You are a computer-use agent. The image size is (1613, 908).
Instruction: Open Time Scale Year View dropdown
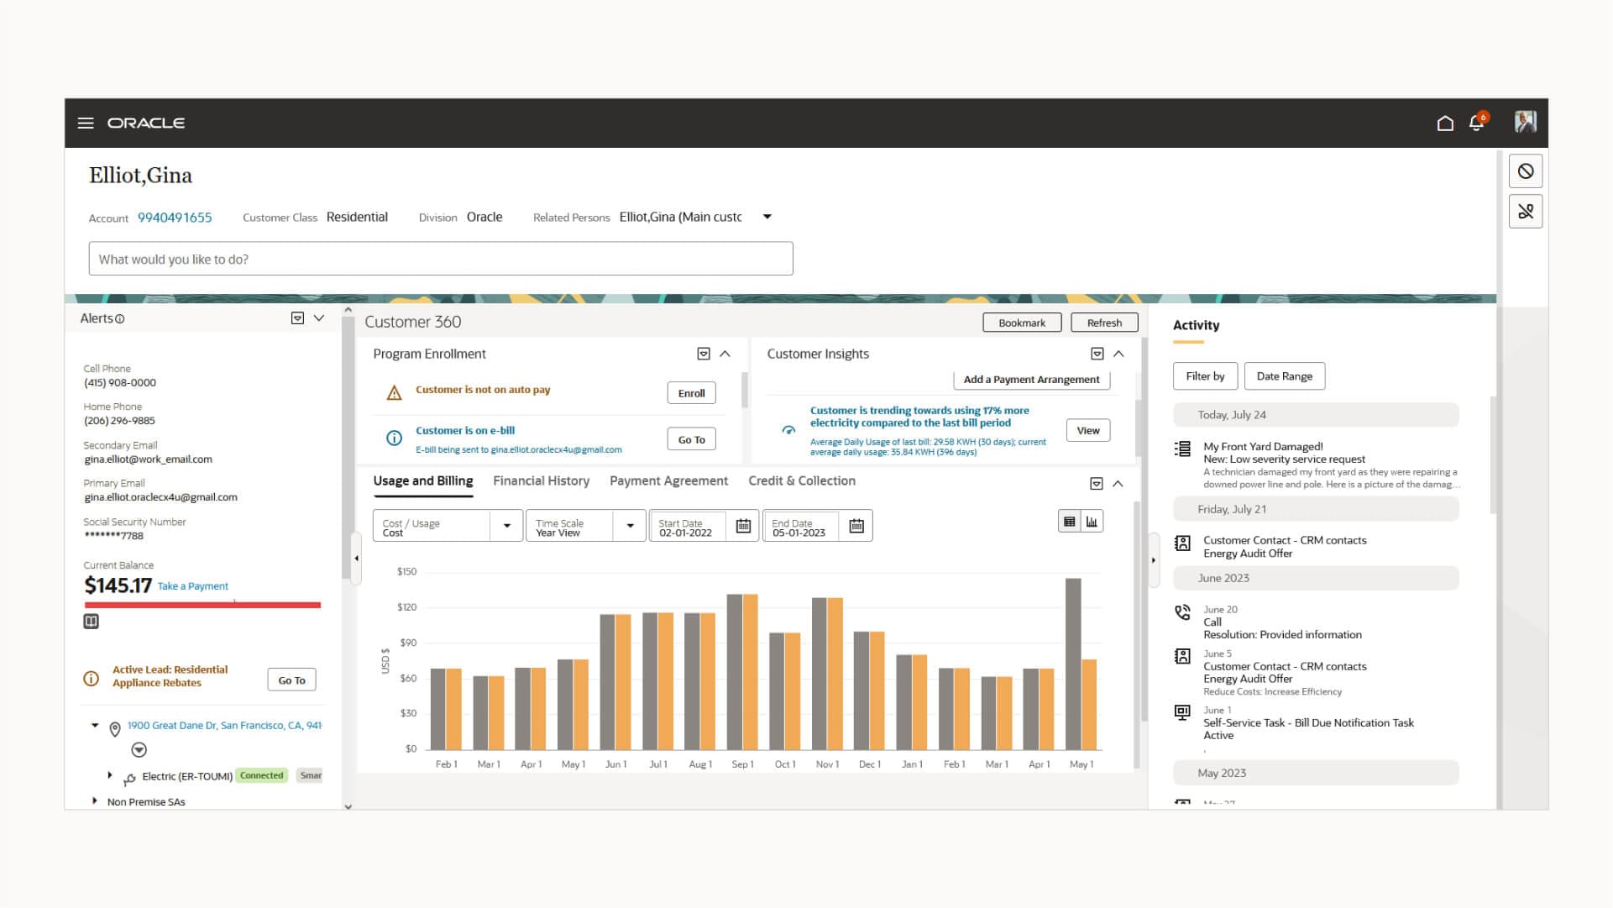coord(630,526)
